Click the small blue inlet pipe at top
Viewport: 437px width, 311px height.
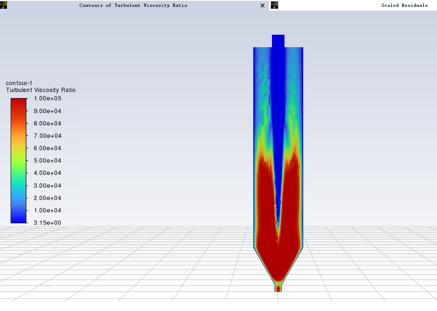click(x=278, y=41)
